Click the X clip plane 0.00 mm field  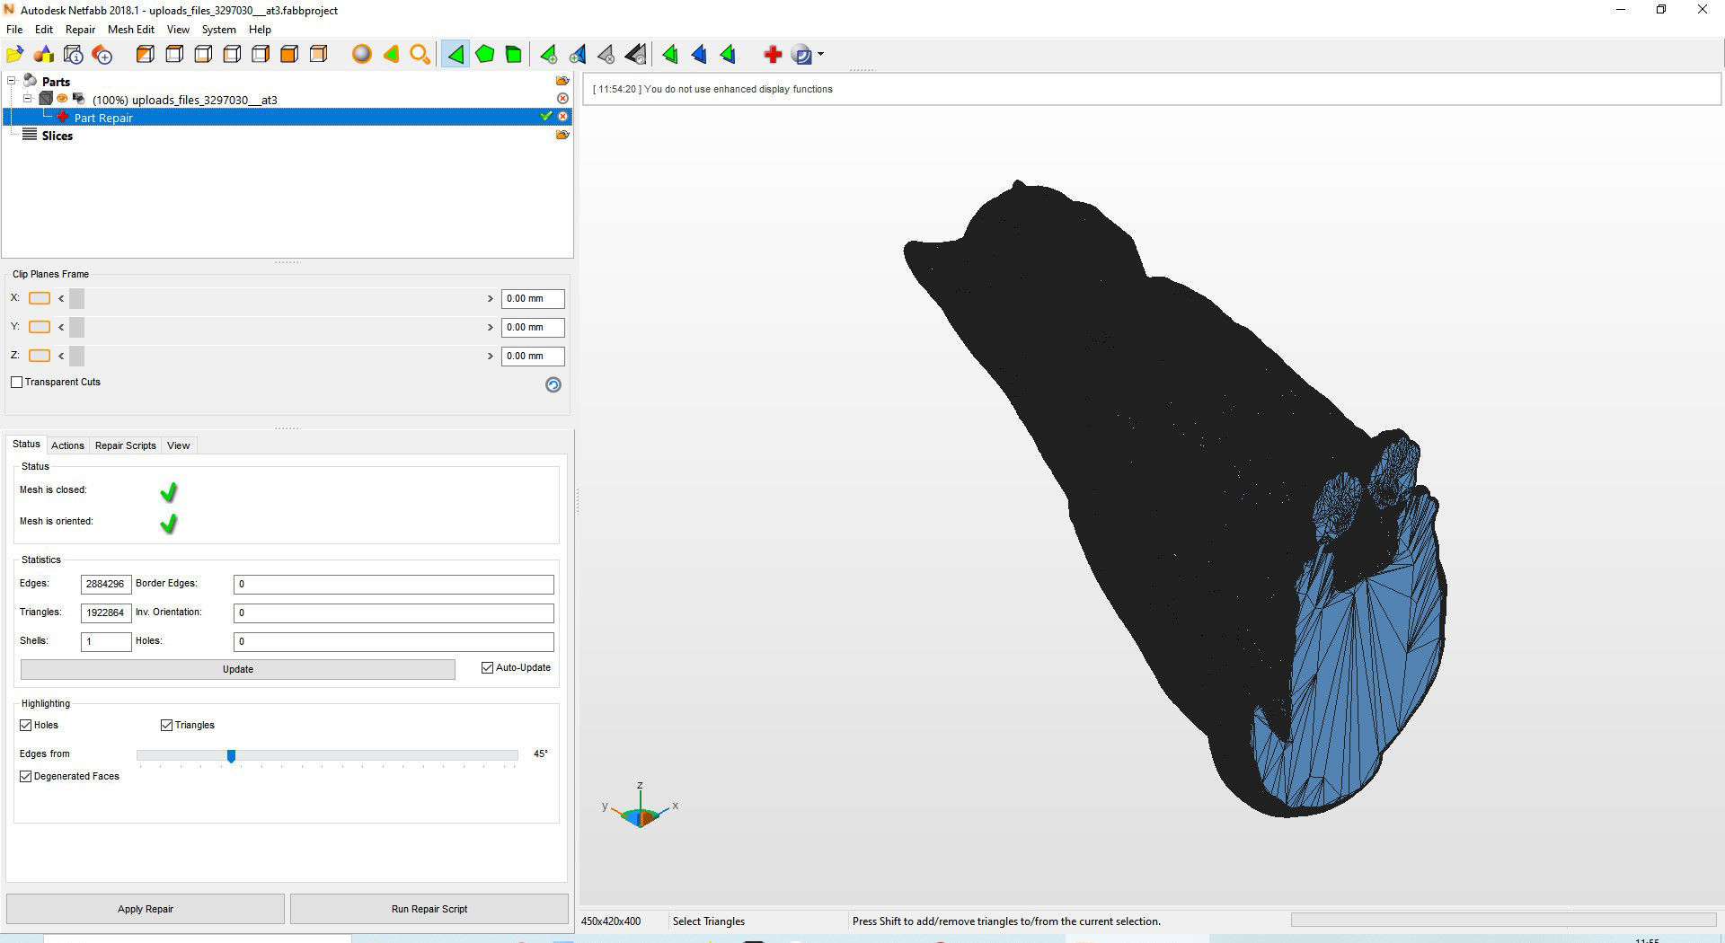click(x=533, y=299)
